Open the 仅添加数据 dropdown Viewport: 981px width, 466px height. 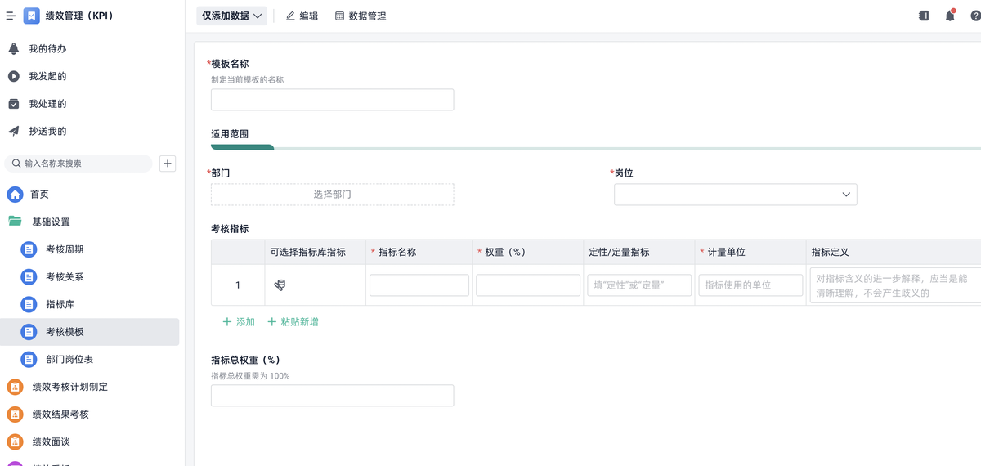[231, 16]
